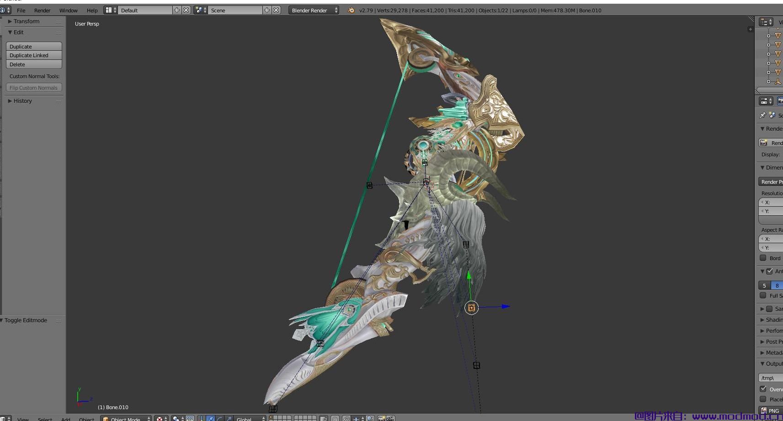This screenshot has width=783, height=421.
Task: Toggle the 3D manipulator widget
Action: click(202, 419)
